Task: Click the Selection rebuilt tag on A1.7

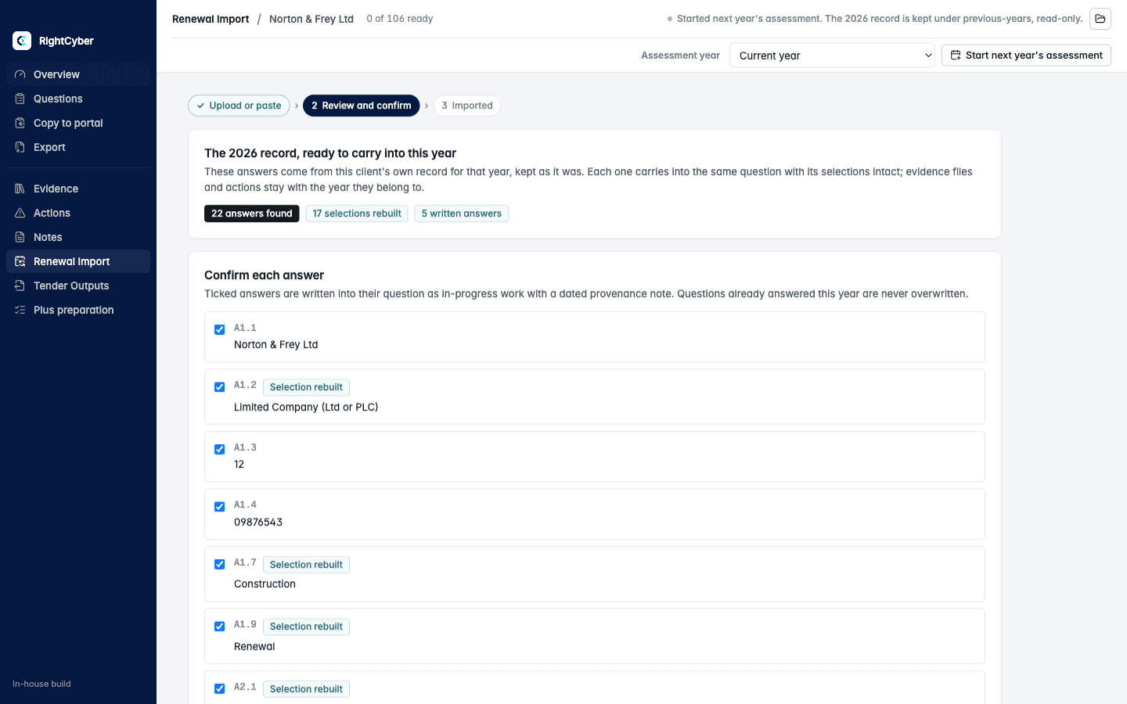Action: pos(306,565)
